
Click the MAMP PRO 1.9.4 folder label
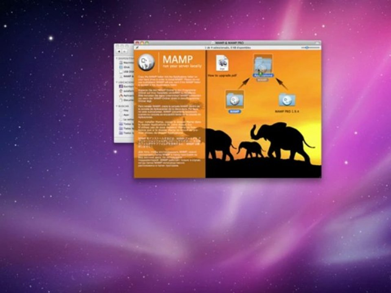click(287, 112)
